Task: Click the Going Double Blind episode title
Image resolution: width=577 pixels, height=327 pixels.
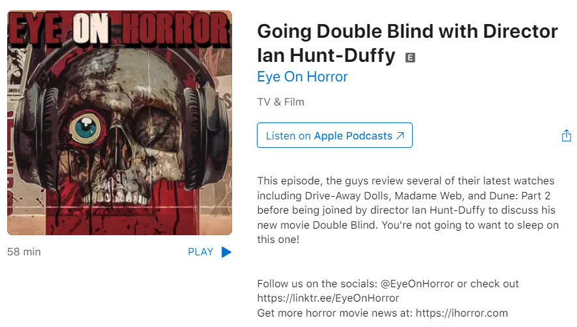Action: 407,43
